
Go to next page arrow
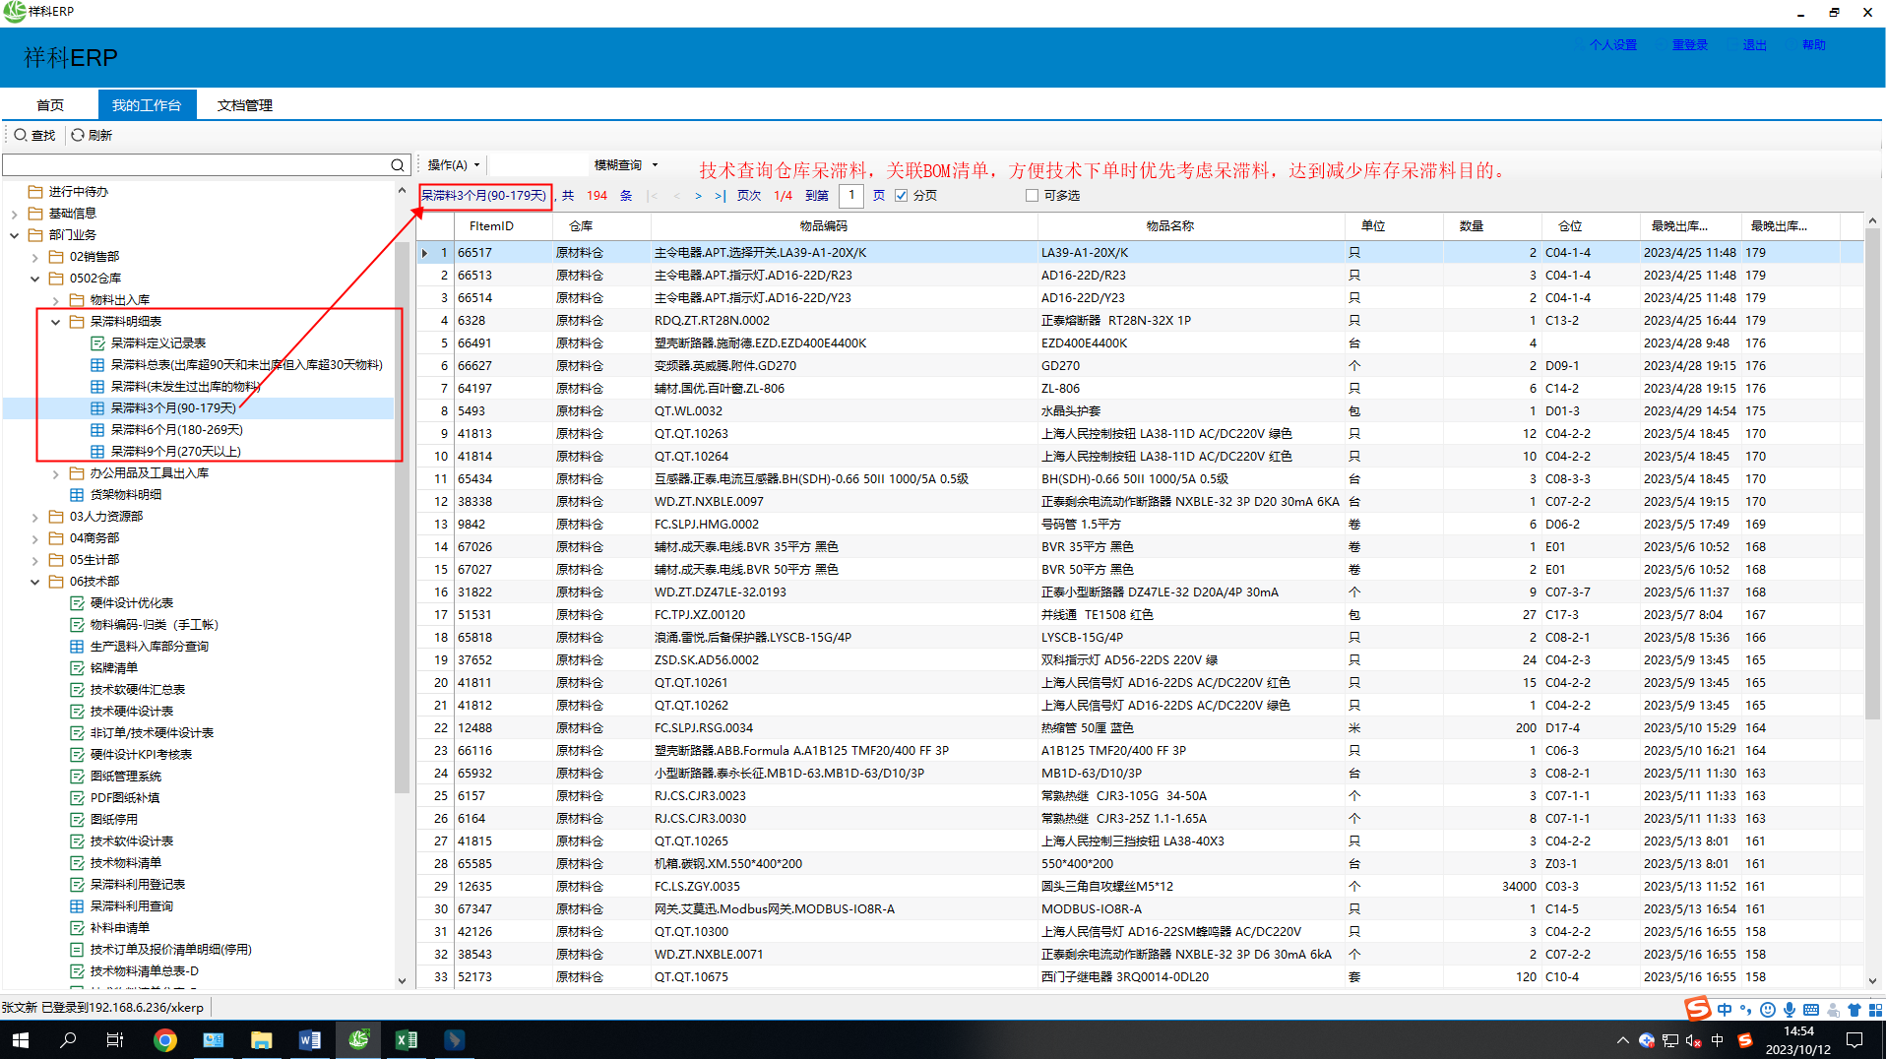(x=698, y=196)
